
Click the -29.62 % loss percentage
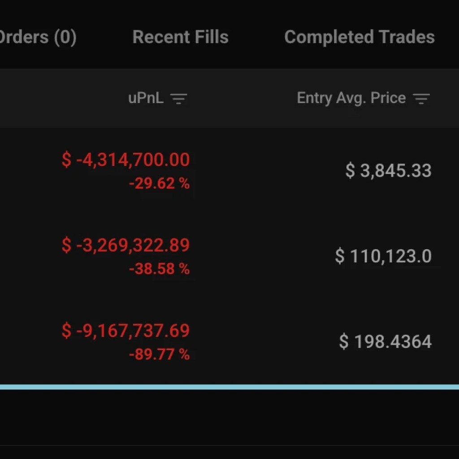[x=160, y=183]
